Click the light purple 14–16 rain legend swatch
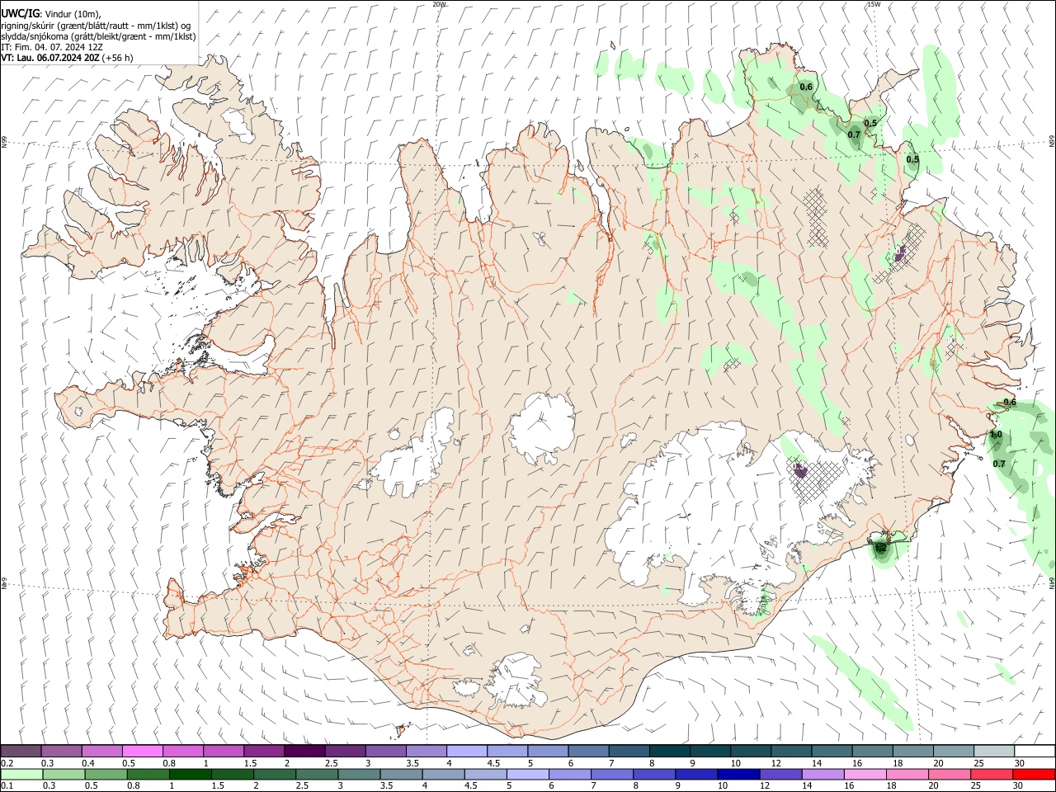This screenshot has height=792, width=1056. click(822, 774)
